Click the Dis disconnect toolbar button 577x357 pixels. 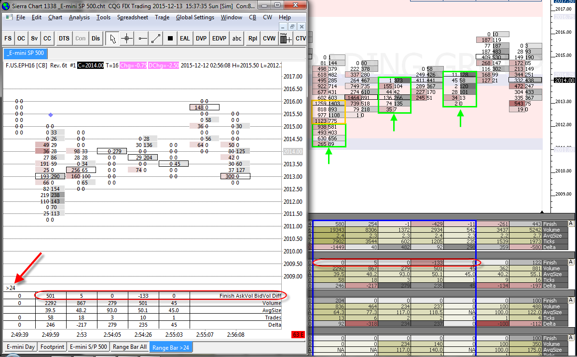(x=96, y=38)
